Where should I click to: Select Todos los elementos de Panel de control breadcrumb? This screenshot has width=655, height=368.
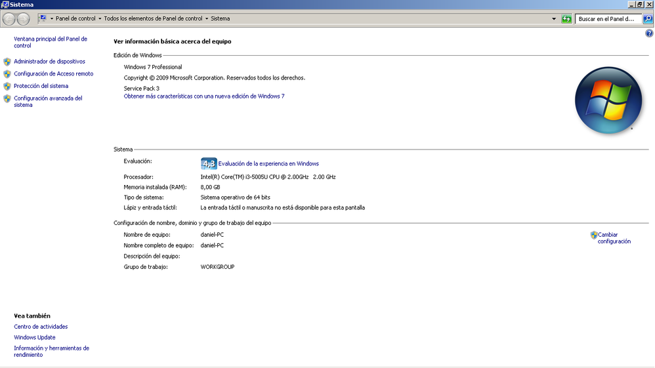coord(153,19)
